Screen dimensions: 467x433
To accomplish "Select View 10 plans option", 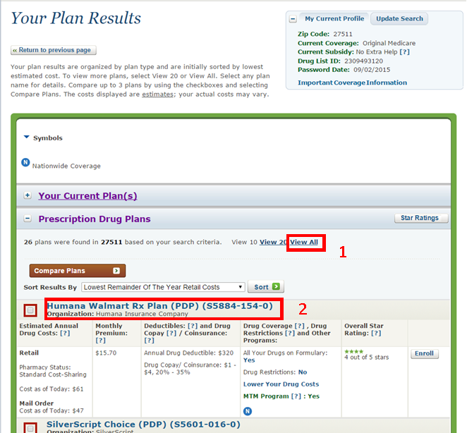I will click(244, 242).
